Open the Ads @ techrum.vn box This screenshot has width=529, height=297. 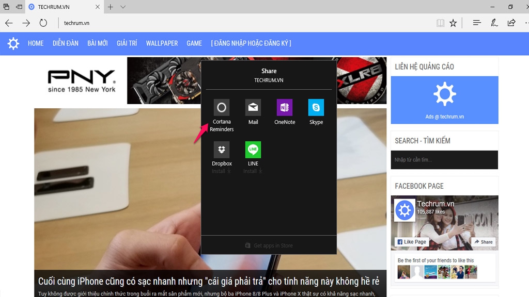(x=444, y=100)
